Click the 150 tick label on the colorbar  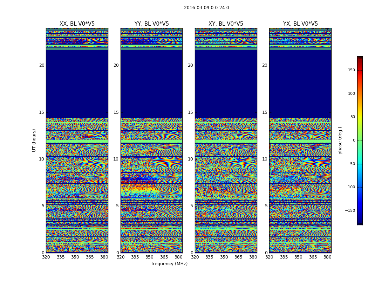click(351, 70)
